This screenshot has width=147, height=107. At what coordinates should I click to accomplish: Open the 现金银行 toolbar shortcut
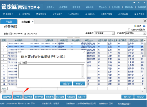click(x=58, y=14)
